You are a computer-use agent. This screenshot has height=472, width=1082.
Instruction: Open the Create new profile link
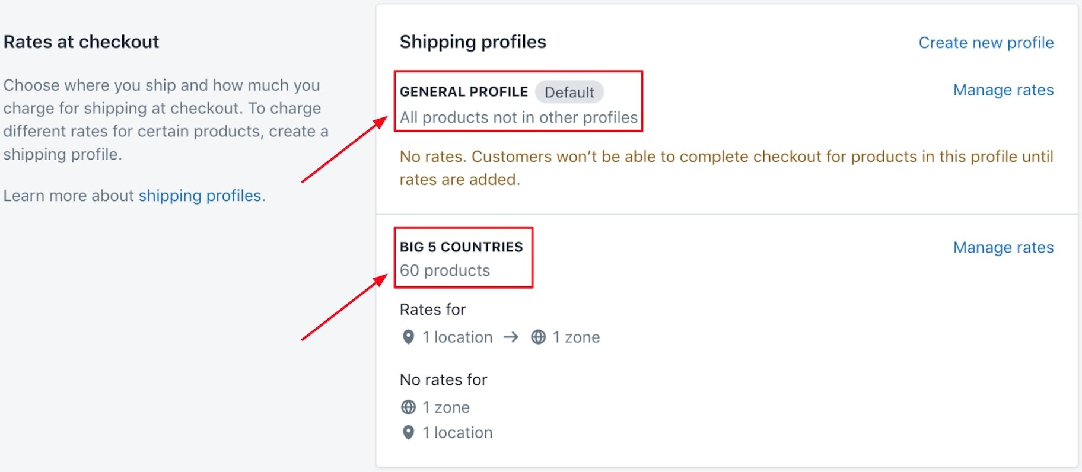[x=986, y=42]
